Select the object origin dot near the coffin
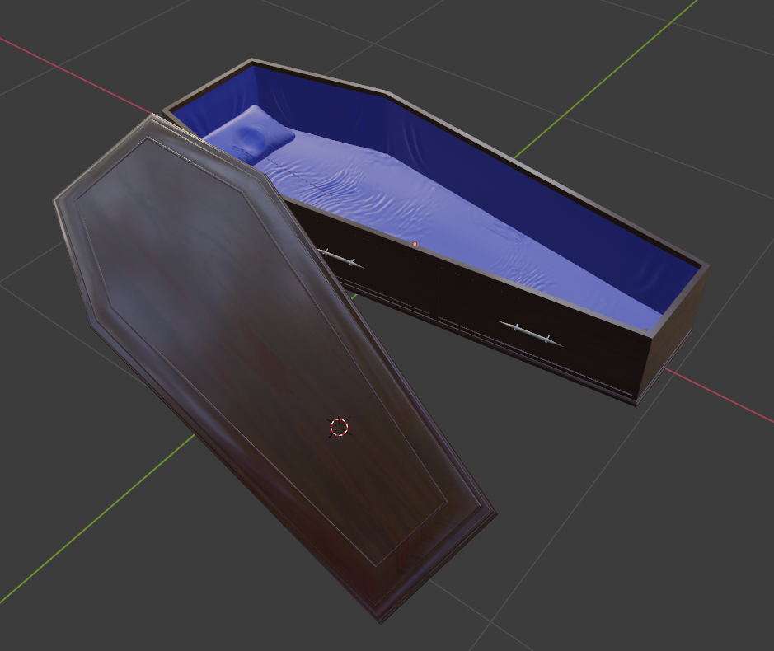The width and height of the screenshot is (774, 651). click(x=414, y=244)
